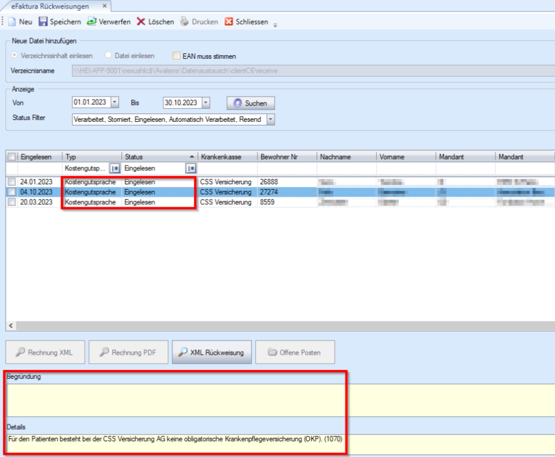555x457 pixels.
Task: Click the Löschen toolbar label
Action: (x=161, y=22)
